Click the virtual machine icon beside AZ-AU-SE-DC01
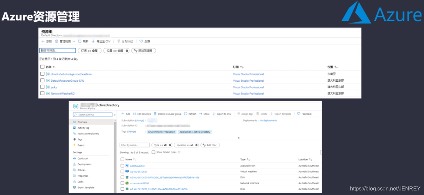The width and height of the screenshot is (424, 195). [x=127, y=171]
